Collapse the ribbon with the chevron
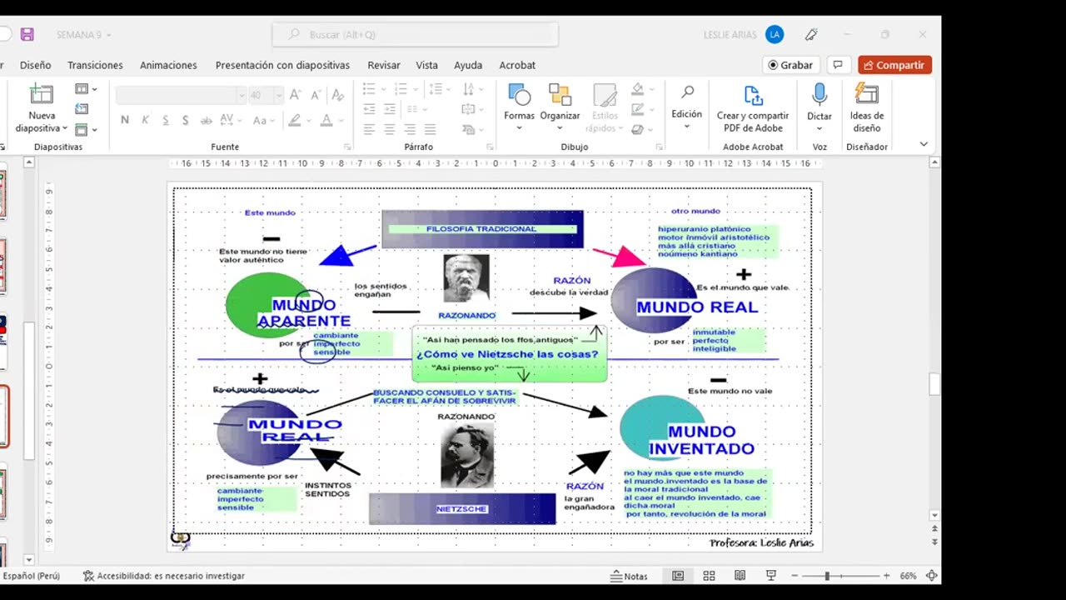This screenshot has width=1066, height=600. click(924, 144)
